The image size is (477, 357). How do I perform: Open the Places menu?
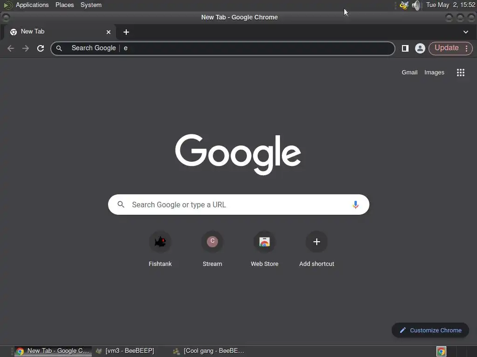click(x=64, y=5)
